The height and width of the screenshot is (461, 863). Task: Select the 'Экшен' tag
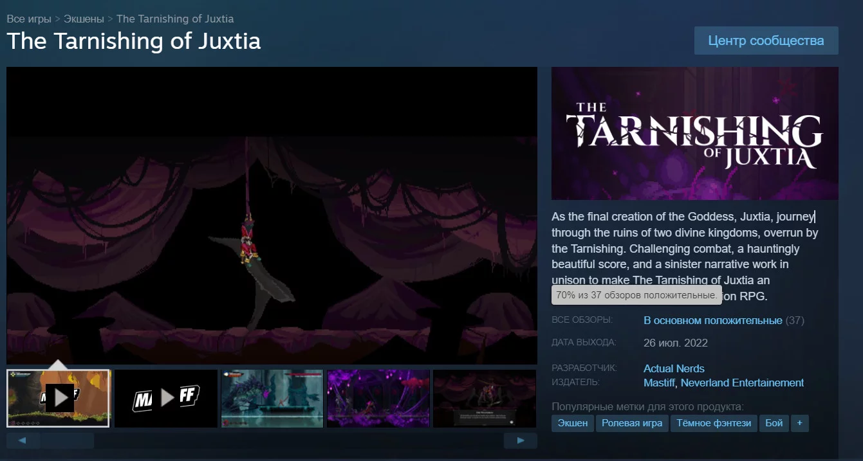572,423
